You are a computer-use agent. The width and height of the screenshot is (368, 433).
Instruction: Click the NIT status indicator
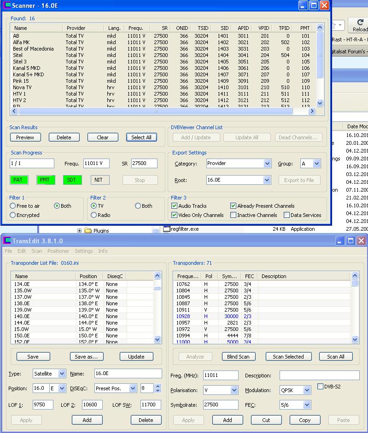tap(99, 180)
